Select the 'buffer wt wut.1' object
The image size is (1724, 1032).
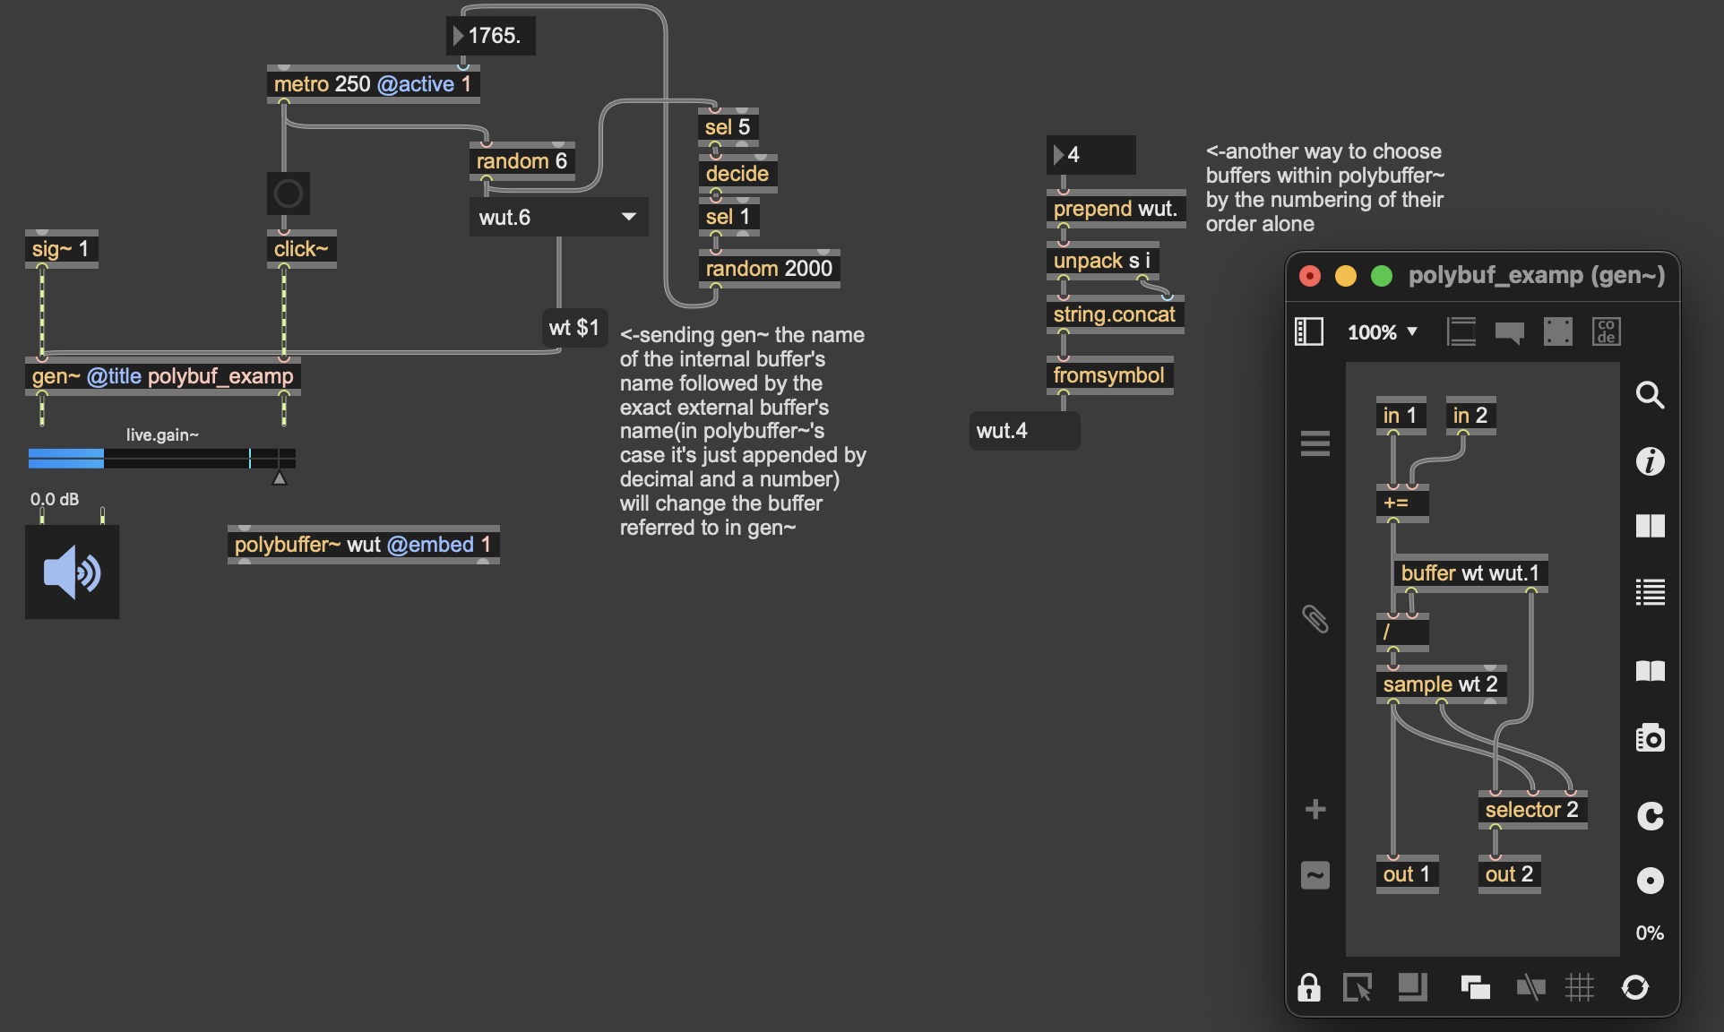coord(1470,573)
